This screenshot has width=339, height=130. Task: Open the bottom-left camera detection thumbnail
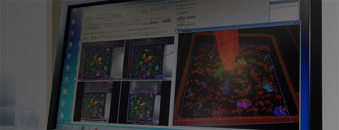pos(97,102)
